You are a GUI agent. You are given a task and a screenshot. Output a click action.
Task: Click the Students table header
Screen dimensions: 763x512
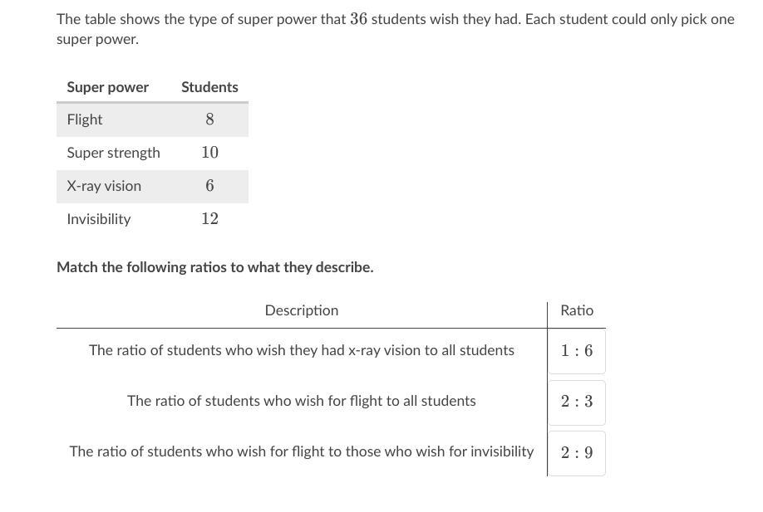(x=209, y=87)
